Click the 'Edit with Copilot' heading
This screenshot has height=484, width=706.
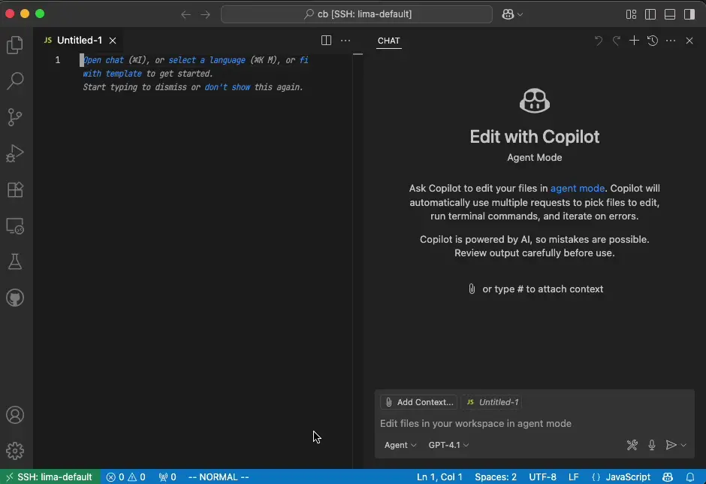click(x=535, y=137)
